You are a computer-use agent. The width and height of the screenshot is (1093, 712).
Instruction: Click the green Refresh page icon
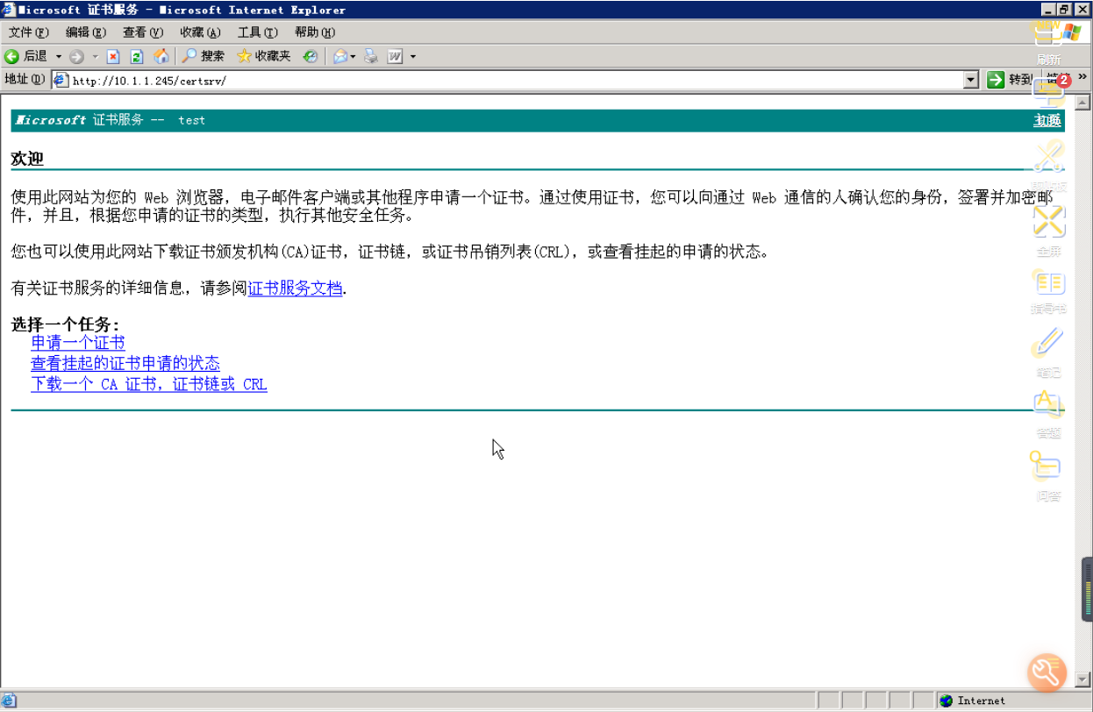pyautogui.click(x=137, y=56)
